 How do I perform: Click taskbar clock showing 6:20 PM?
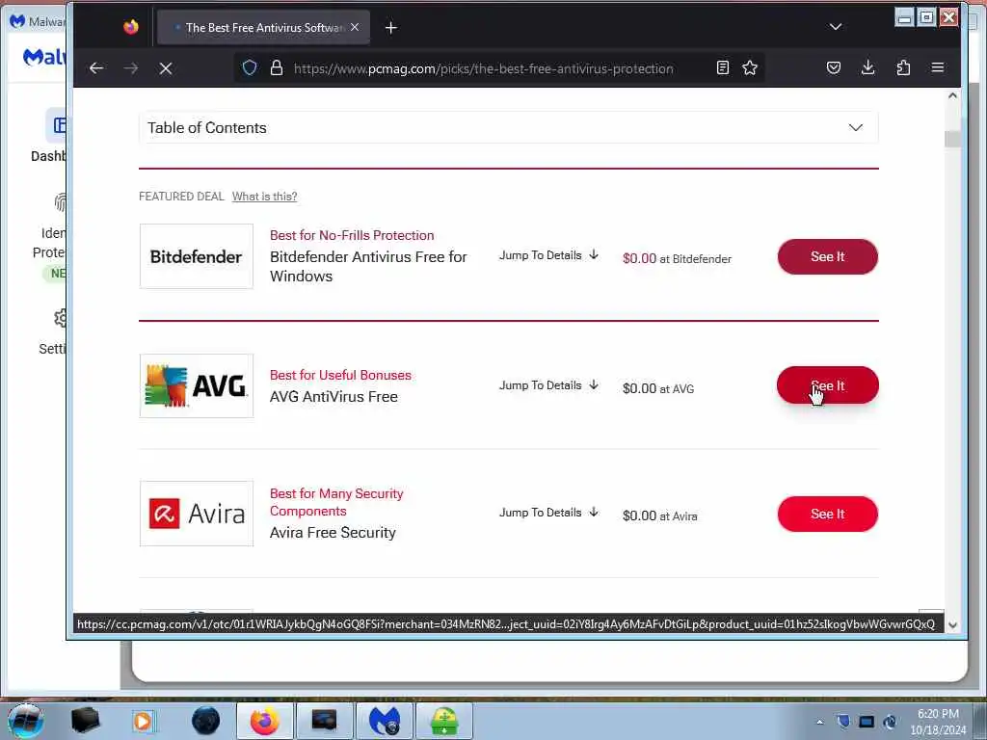point(938,722)
